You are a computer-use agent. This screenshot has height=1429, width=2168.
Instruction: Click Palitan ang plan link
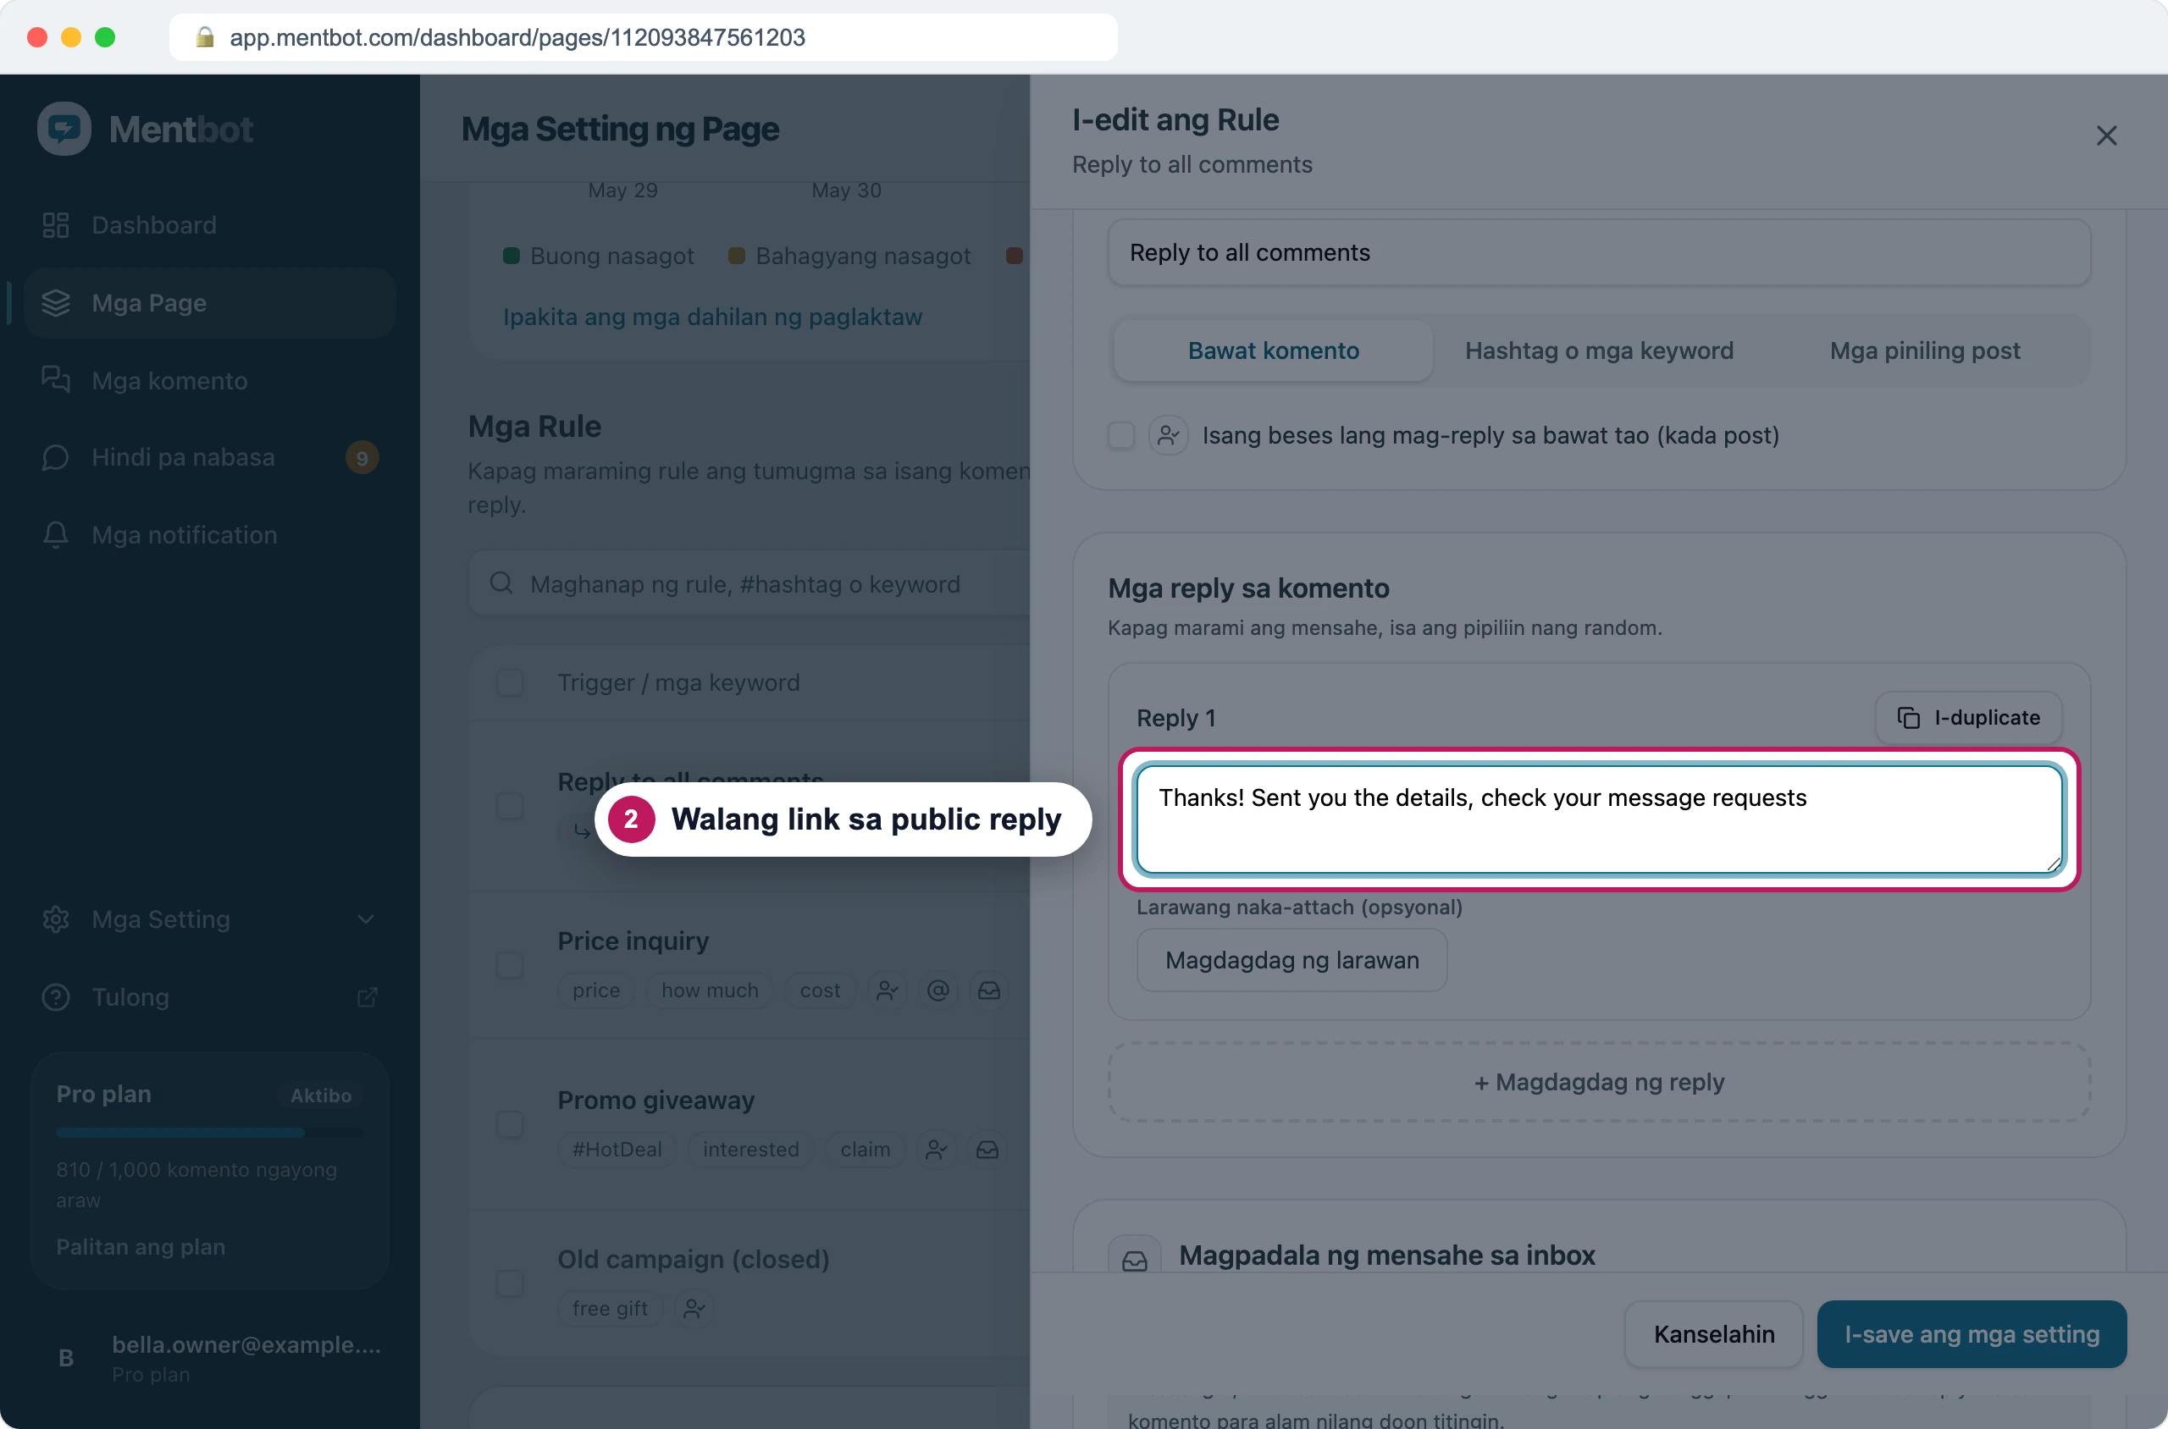tap(141, 1247)
